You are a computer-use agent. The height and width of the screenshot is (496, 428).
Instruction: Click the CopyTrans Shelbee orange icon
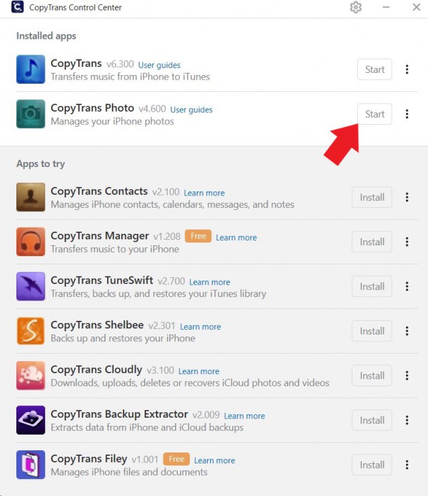coord(31,331)
